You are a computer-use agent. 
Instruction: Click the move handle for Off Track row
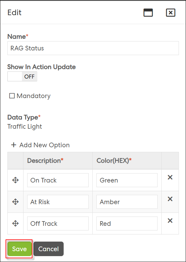tap(15, 223)
